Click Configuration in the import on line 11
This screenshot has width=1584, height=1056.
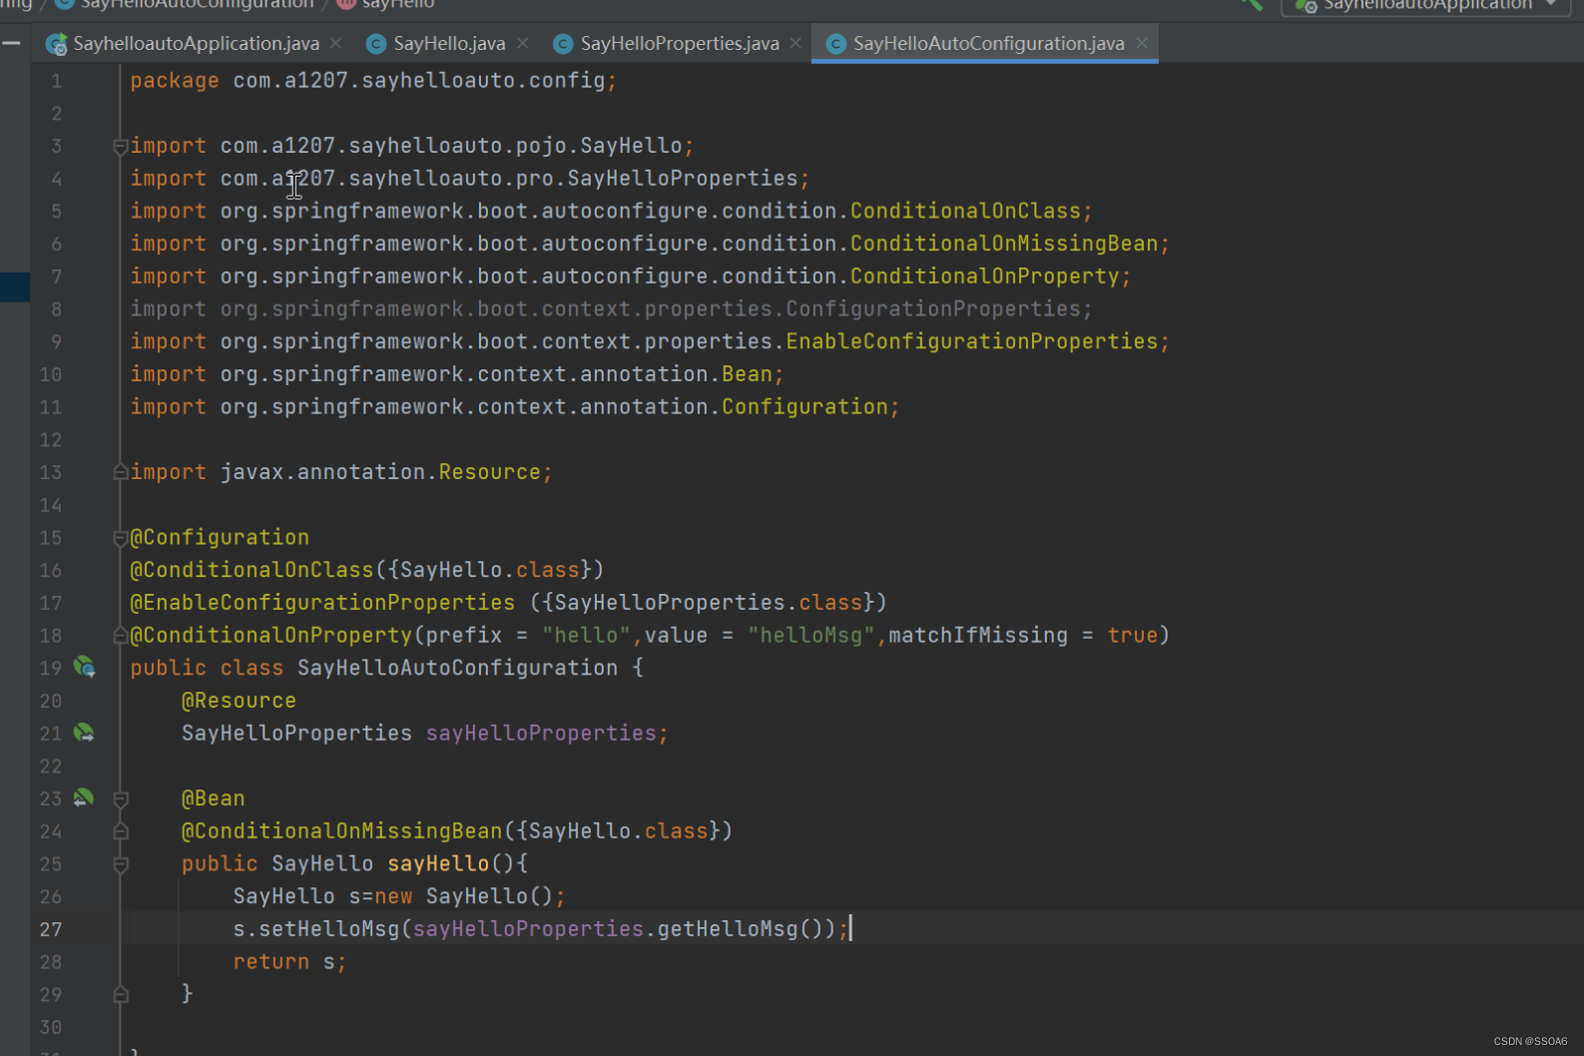tap(804, 406)
